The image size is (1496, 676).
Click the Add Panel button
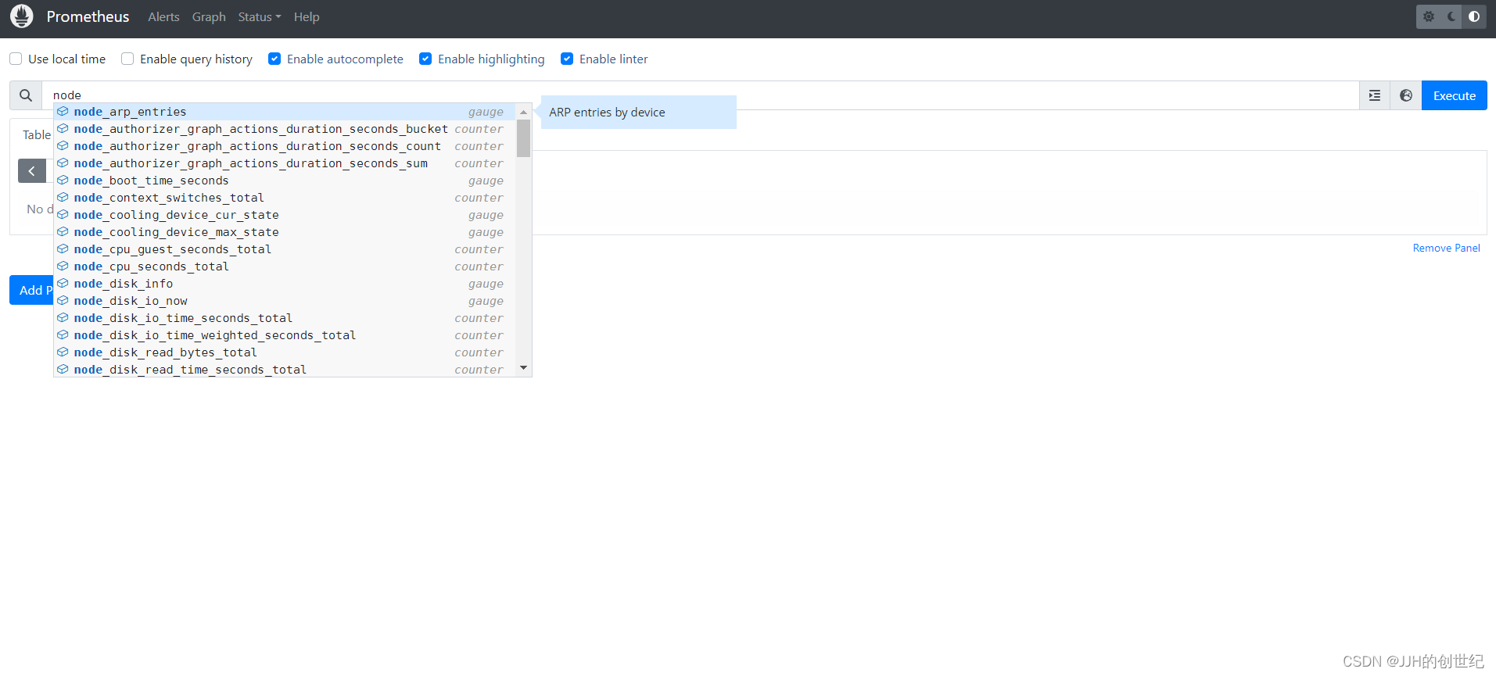tap(31, 290)
